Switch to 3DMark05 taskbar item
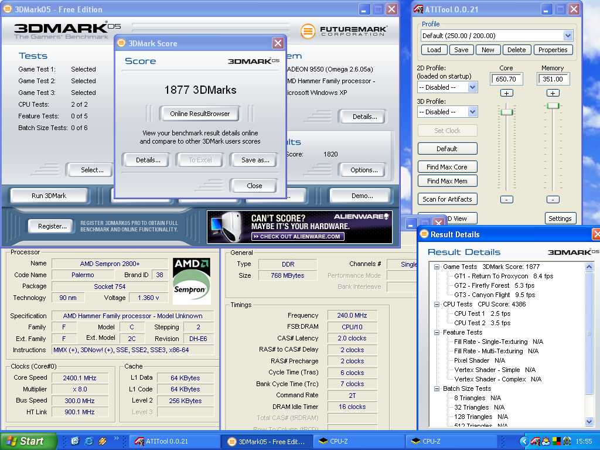This screenshot has height=450, width=600. coord(267,441)
